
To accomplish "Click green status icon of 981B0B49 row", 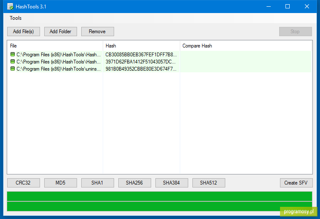I will click(x=13, y=69).
